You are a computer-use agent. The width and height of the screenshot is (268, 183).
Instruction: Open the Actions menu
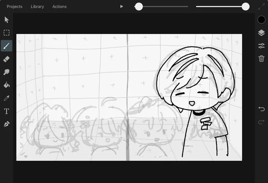(x=60, y=6)
